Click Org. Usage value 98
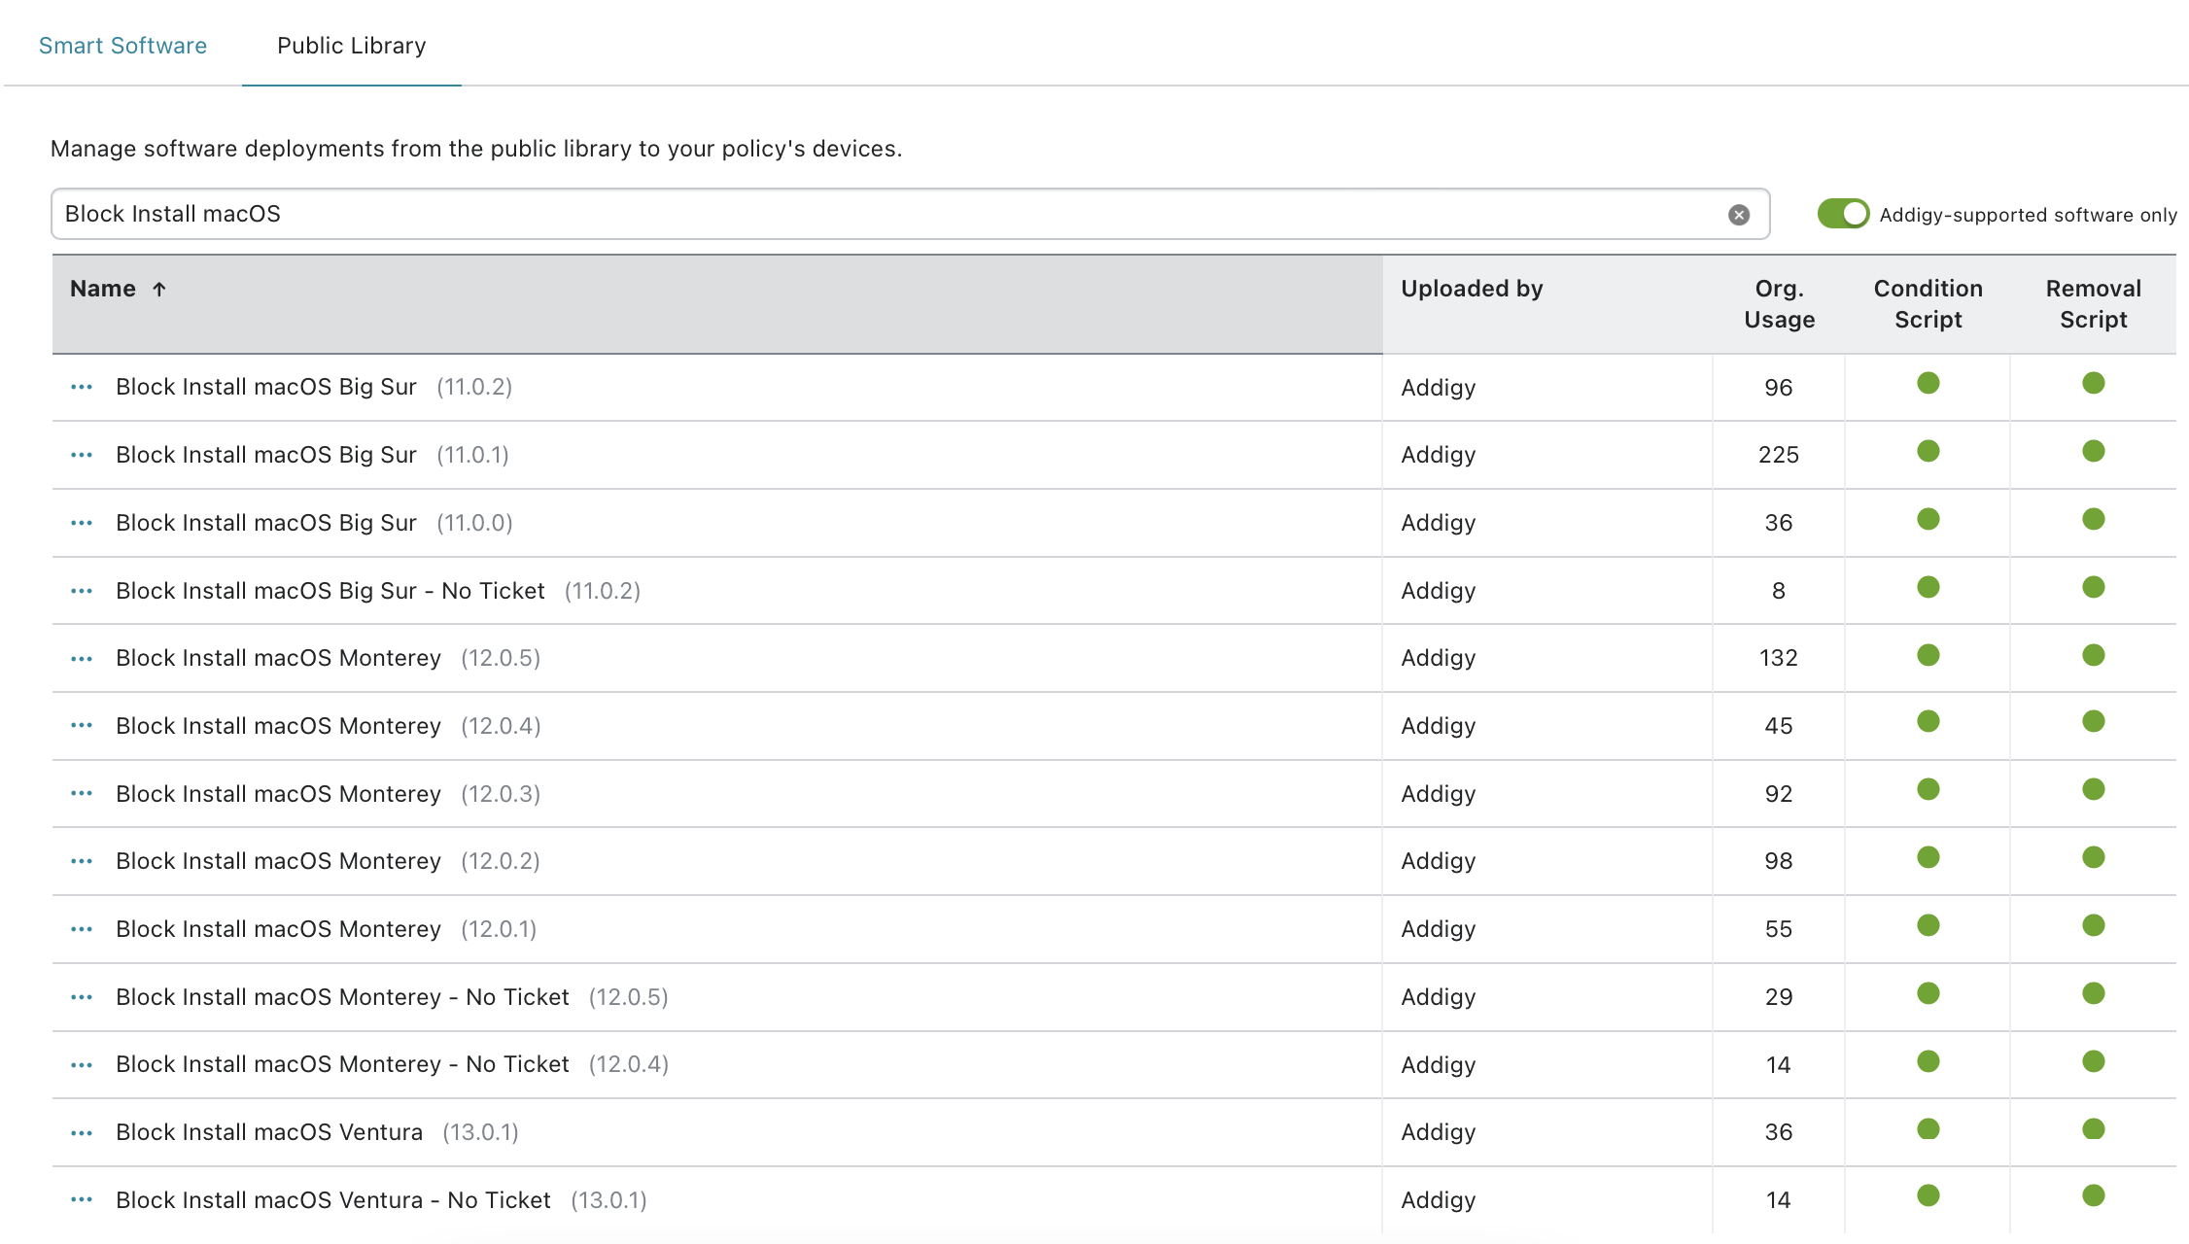2189x1244 pixels. coord(1779,861)
